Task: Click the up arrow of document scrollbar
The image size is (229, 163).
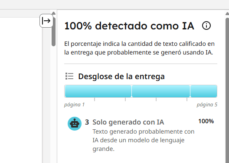Action: click(x=54, y=13)
